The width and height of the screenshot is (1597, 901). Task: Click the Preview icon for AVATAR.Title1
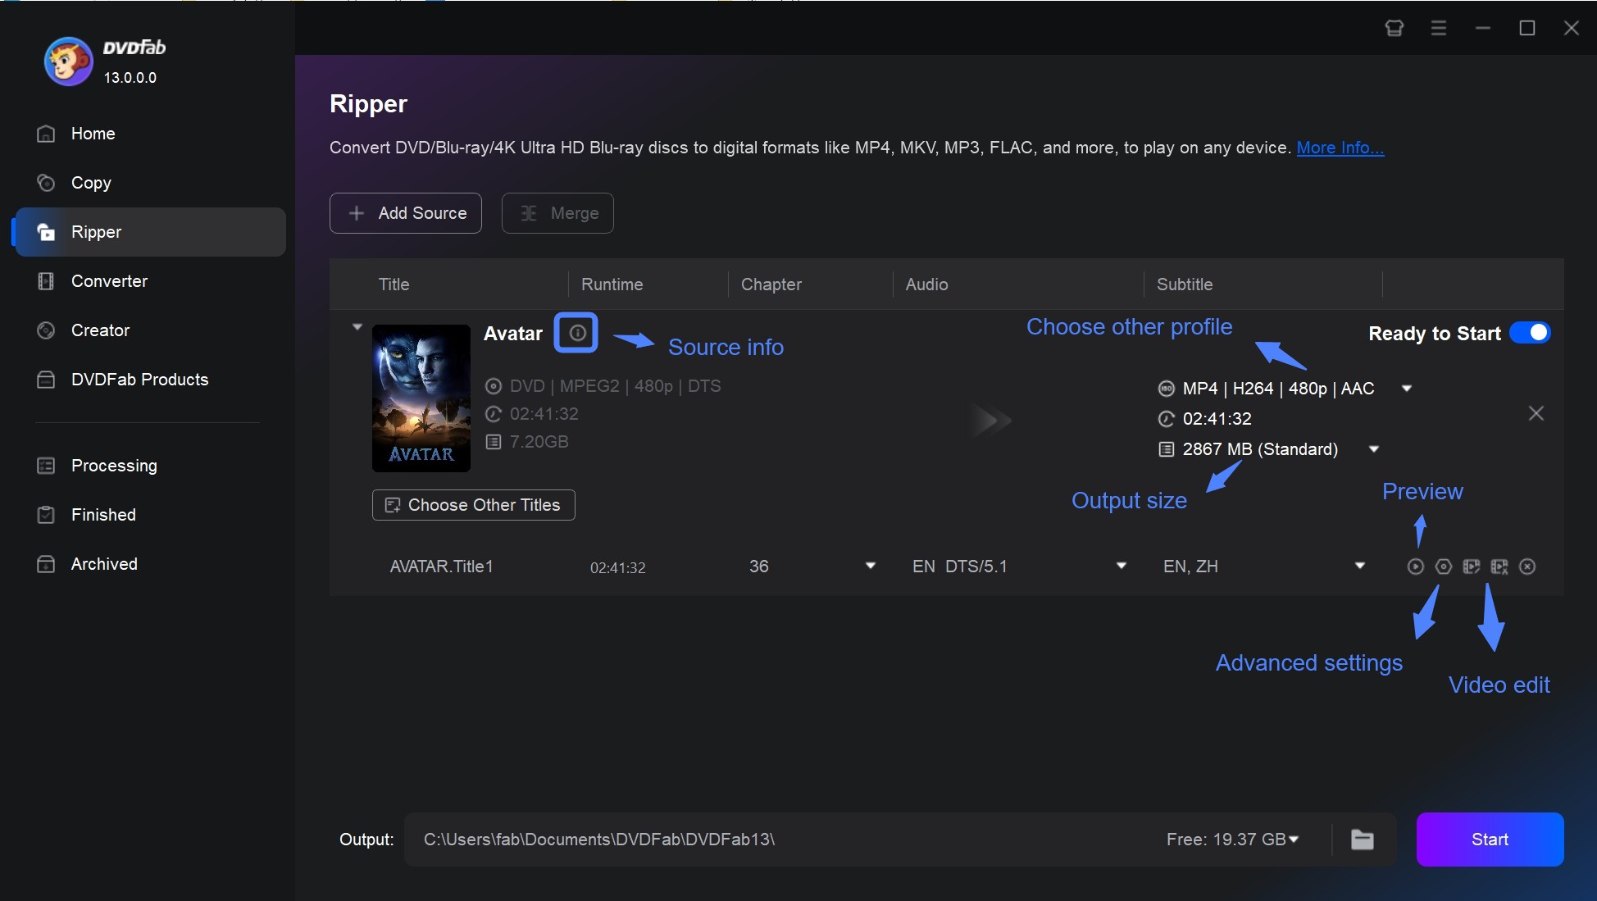point(1415,567)
